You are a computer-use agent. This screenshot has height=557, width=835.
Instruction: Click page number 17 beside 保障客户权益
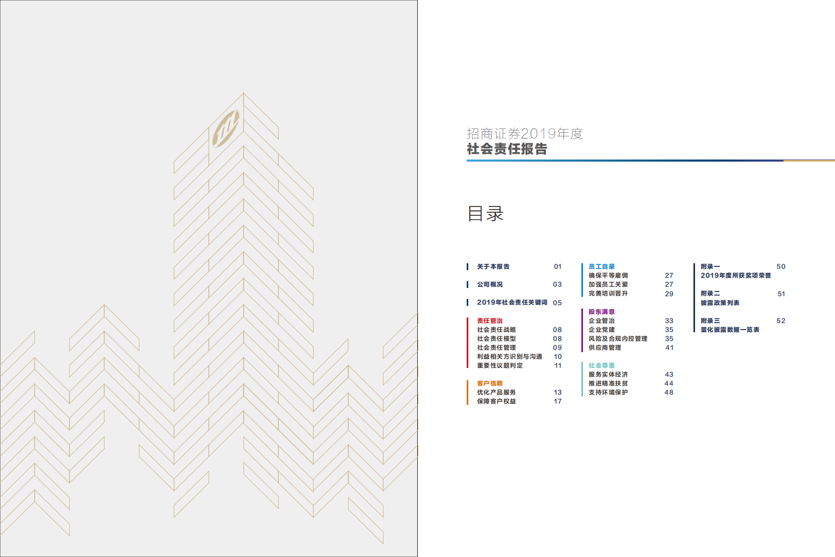pyautogui.click(x=558, y=401)
